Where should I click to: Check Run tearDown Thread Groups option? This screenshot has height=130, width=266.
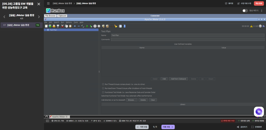[103, 88]
